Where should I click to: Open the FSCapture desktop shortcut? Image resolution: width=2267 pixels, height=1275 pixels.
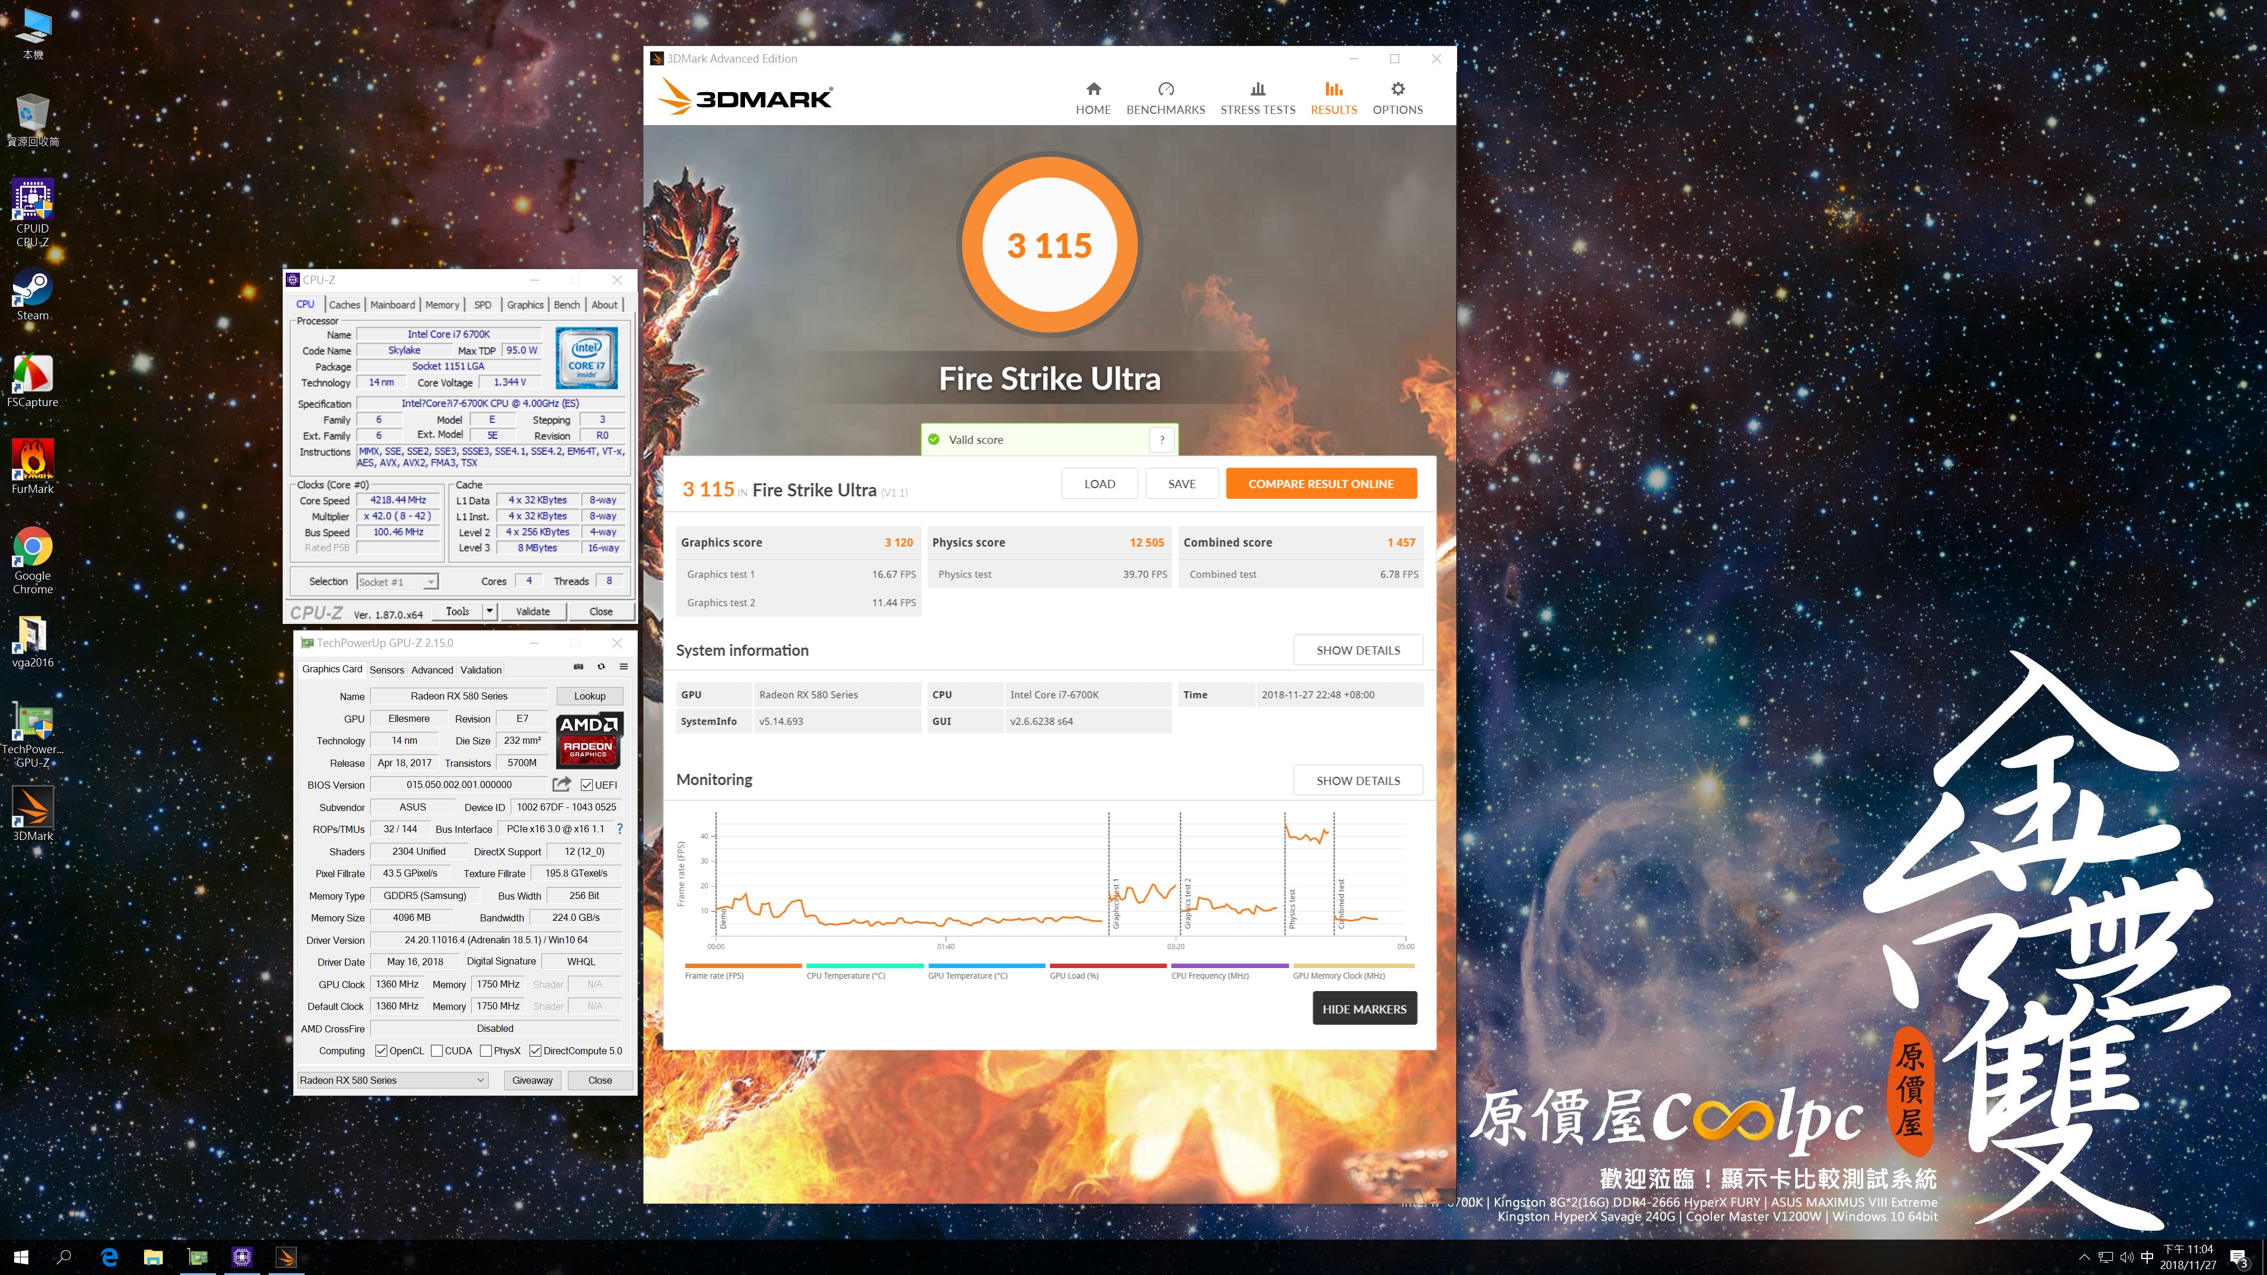pyautogui.click(x=32, y=382)
